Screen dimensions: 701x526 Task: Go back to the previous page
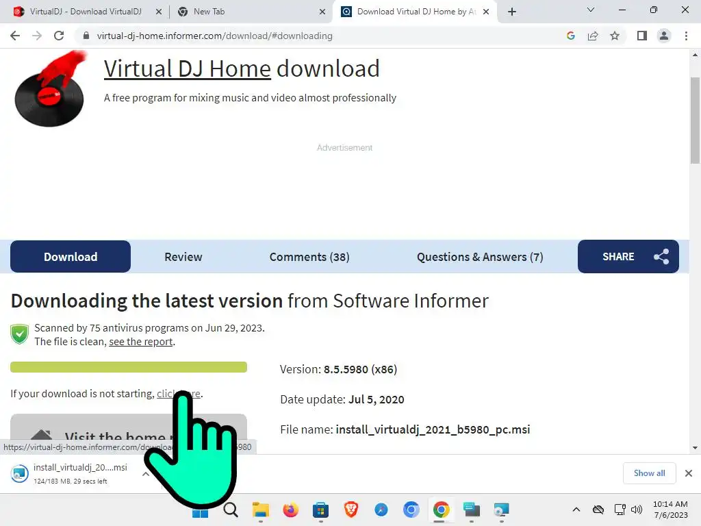15,36
